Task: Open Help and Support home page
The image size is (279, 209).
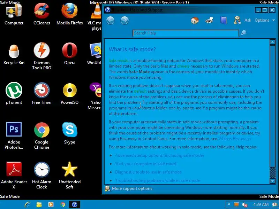Action: (195, 20)
